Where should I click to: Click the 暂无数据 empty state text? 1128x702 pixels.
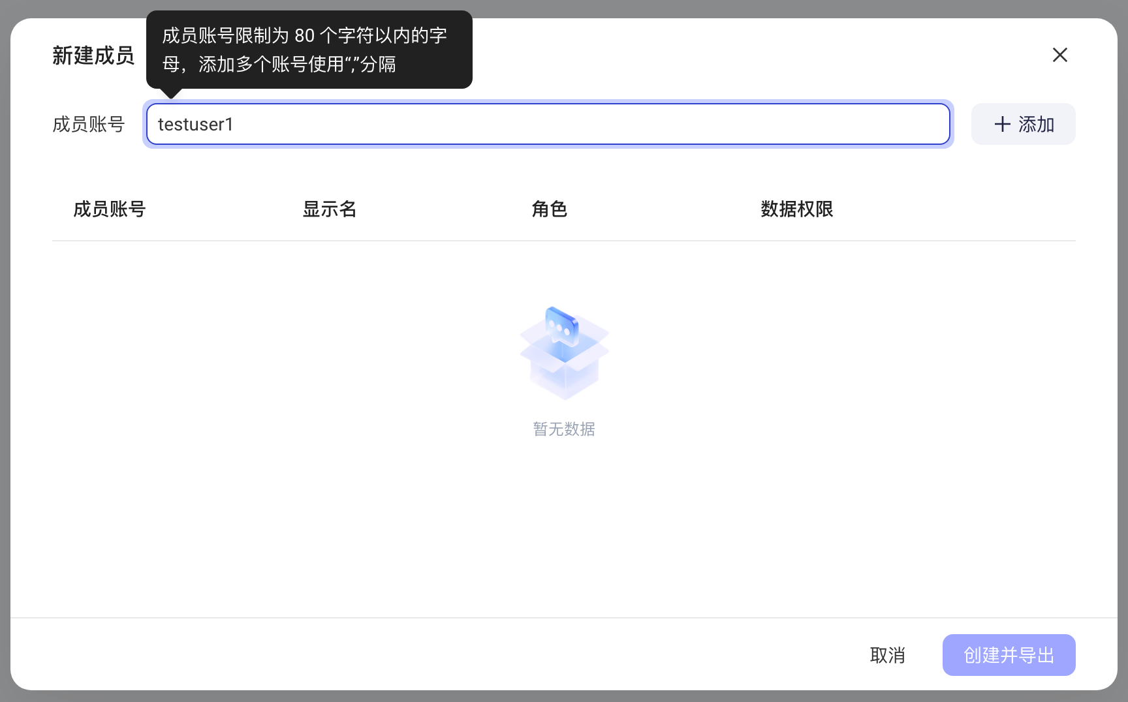coord(564,429)
